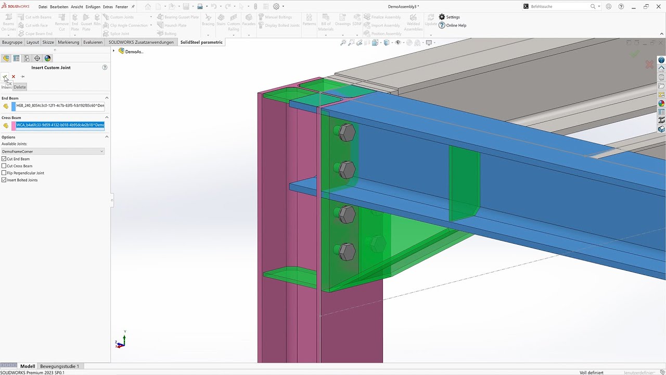Switch to Baugruppe ribbon tab
Viewport: 666px width, 375px height.
pos(12,42)
